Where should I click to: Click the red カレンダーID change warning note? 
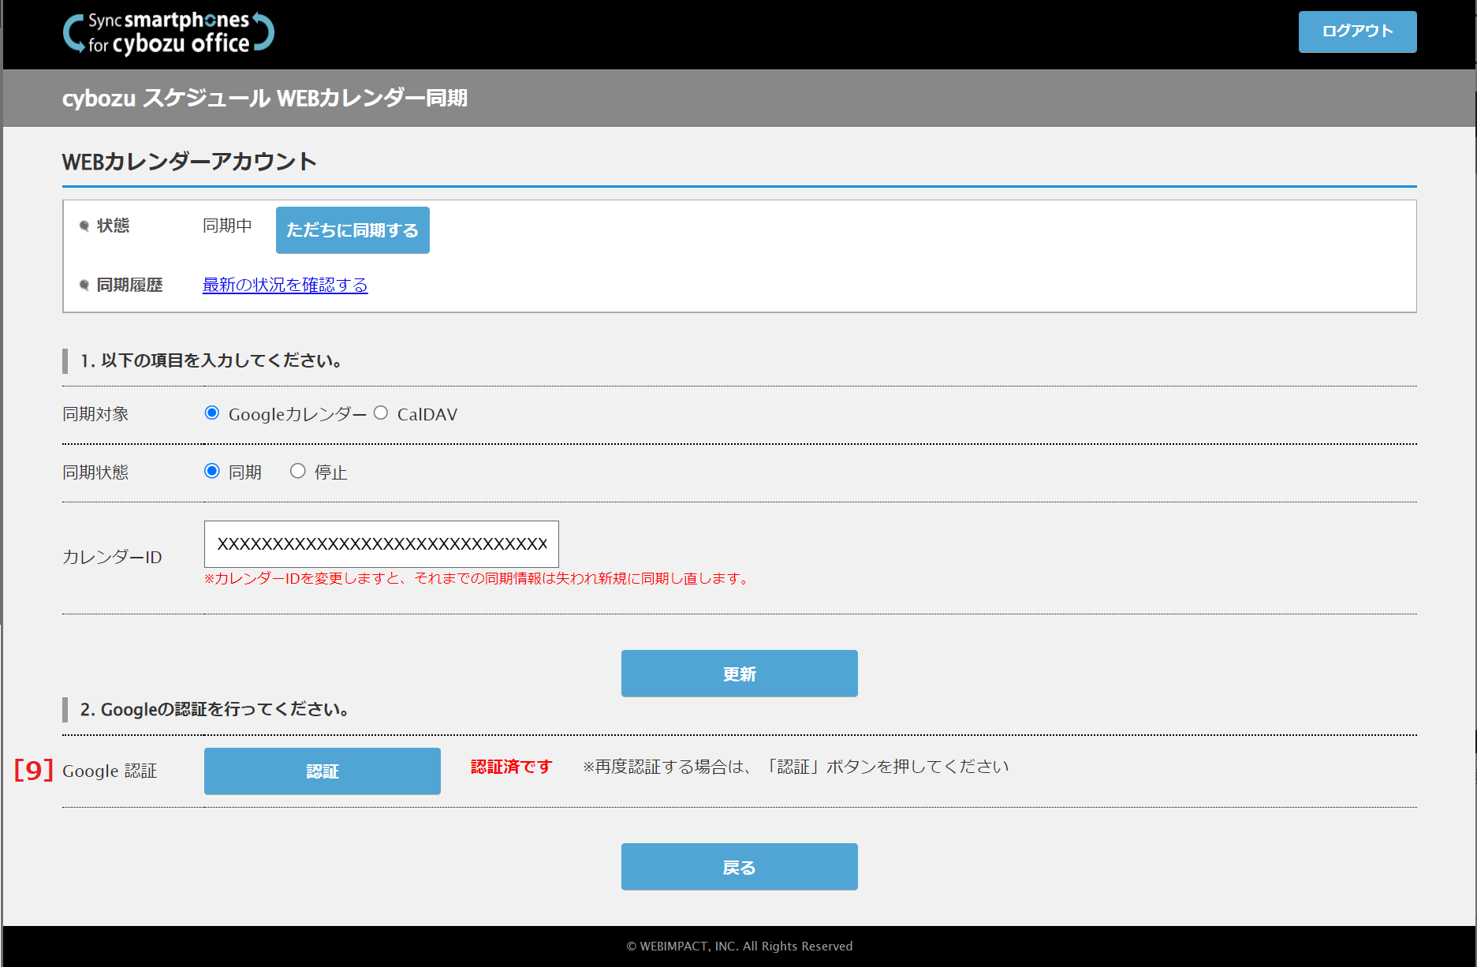pyautogui.click(x=477, y=579)
